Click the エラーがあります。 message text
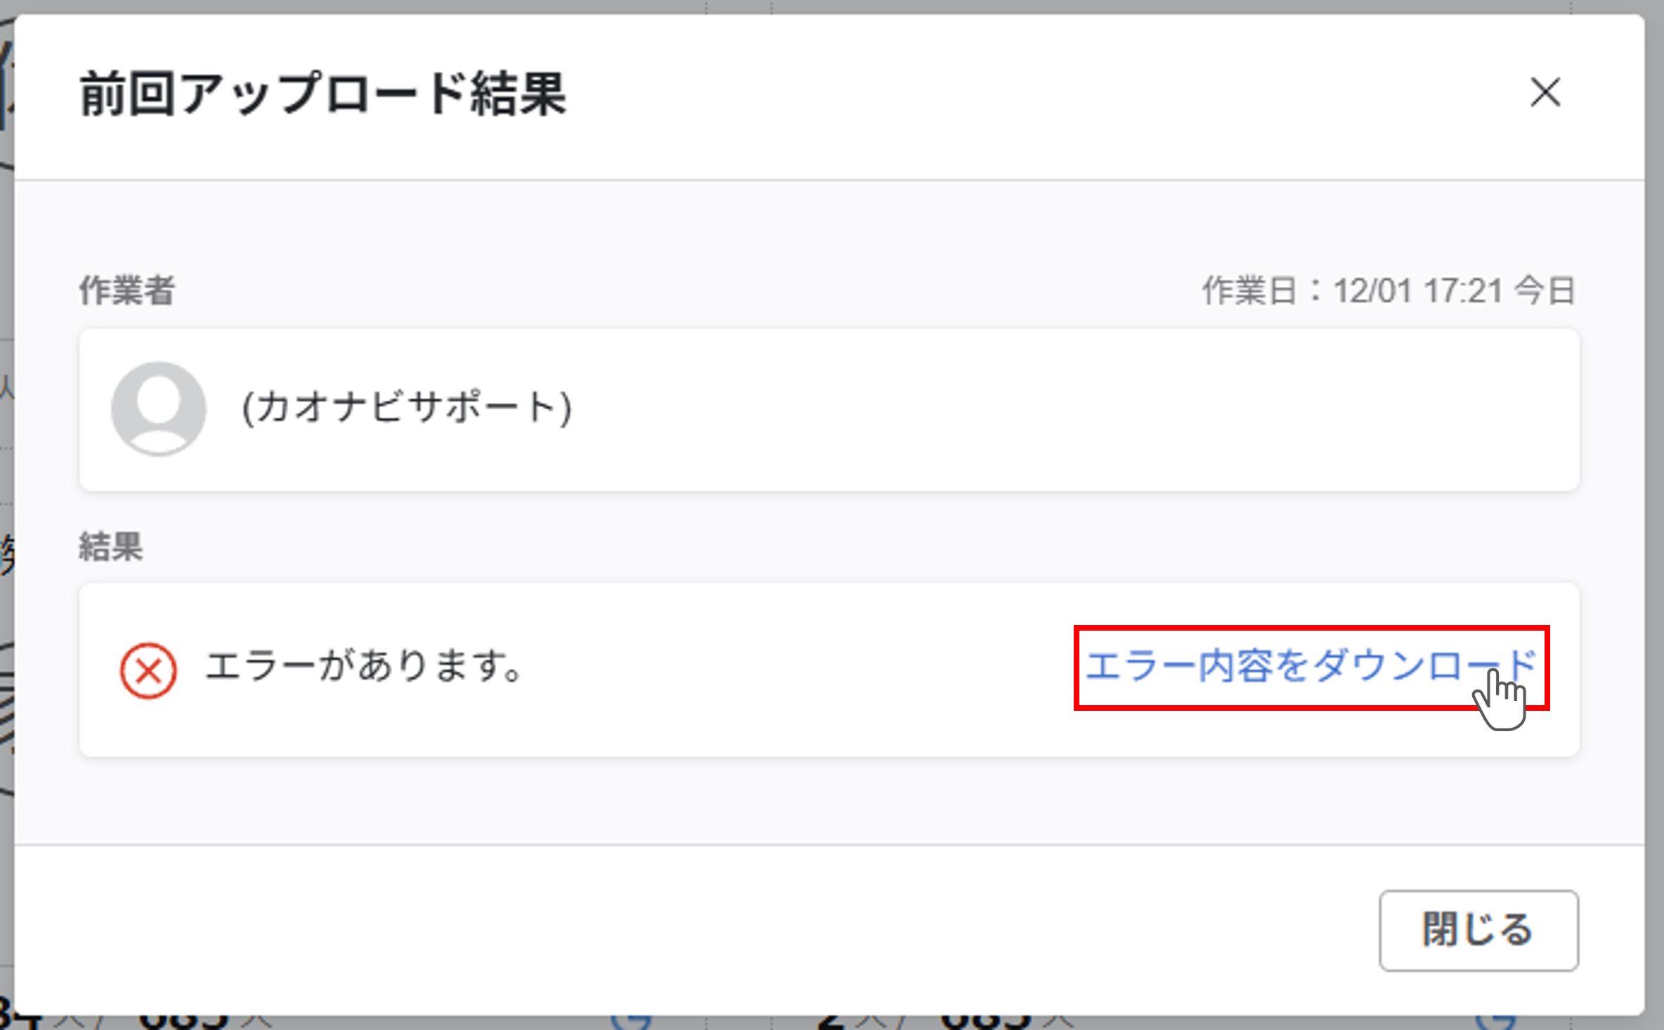 point(364,667)
